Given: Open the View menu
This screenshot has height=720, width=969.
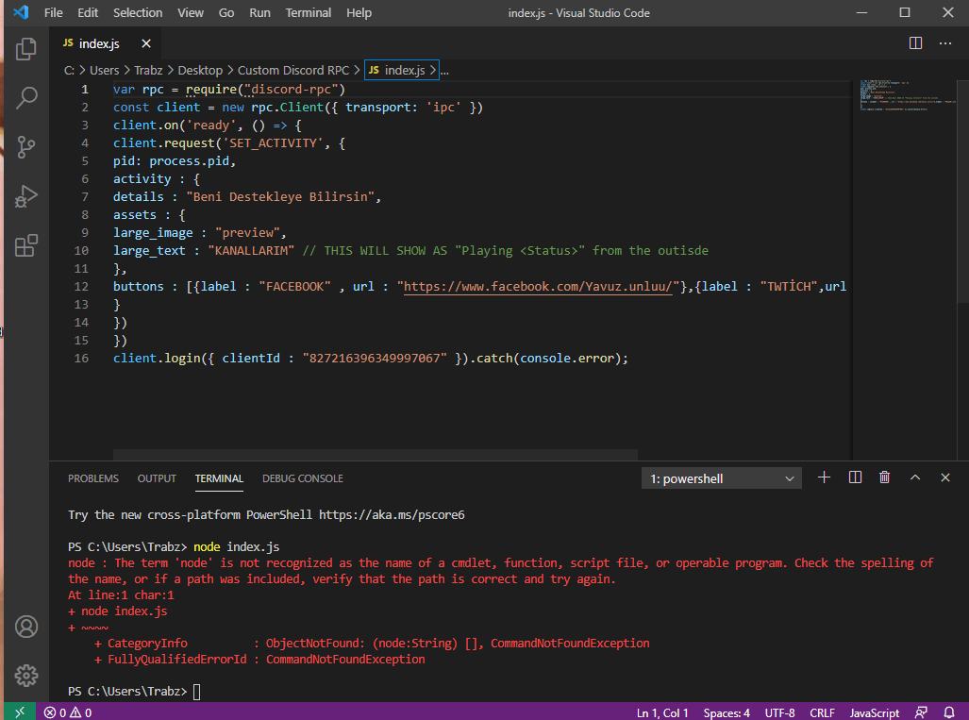Looking at the screenshot, I should click(x=191, y=12).
